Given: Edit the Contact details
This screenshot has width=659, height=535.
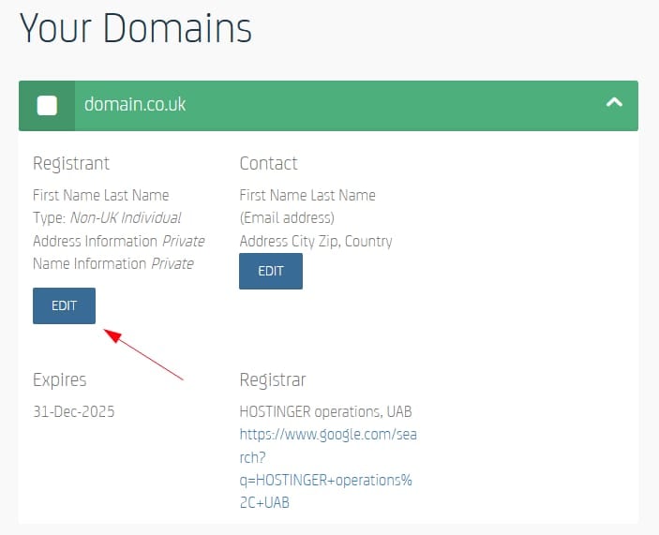Looking at the screenshot, I should tap(271, 271).
